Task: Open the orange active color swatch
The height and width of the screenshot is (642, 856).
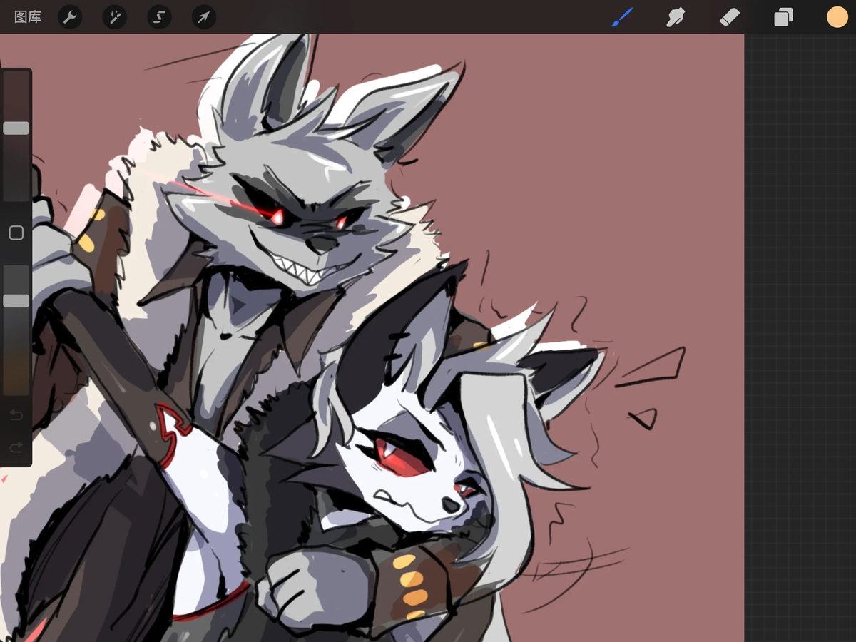Action: click(837, 17)
